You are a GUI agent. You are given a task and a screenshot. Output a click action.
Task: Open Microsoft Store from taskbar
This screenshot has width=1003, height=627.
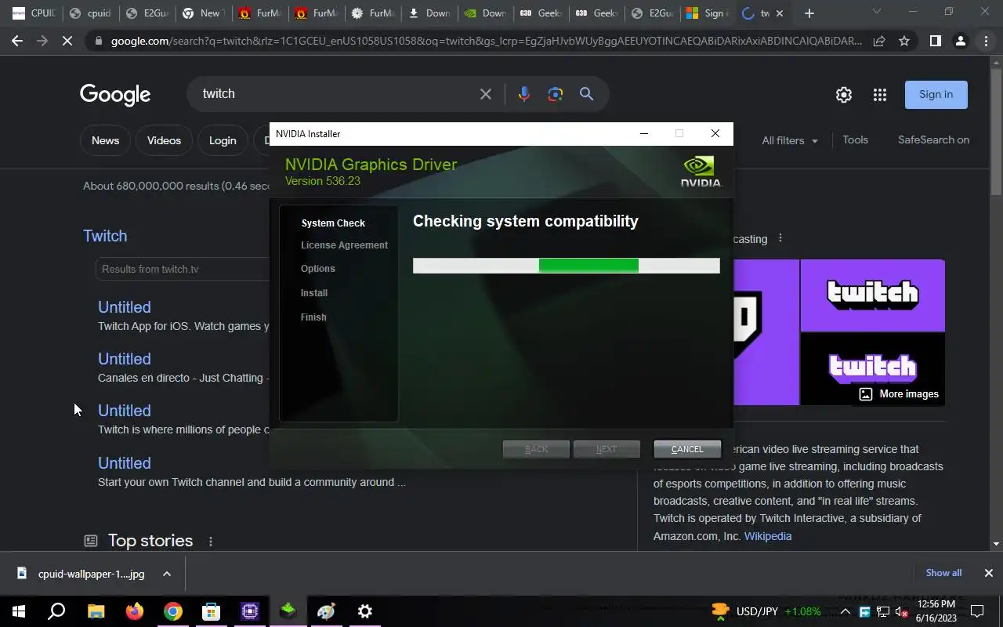211,611
